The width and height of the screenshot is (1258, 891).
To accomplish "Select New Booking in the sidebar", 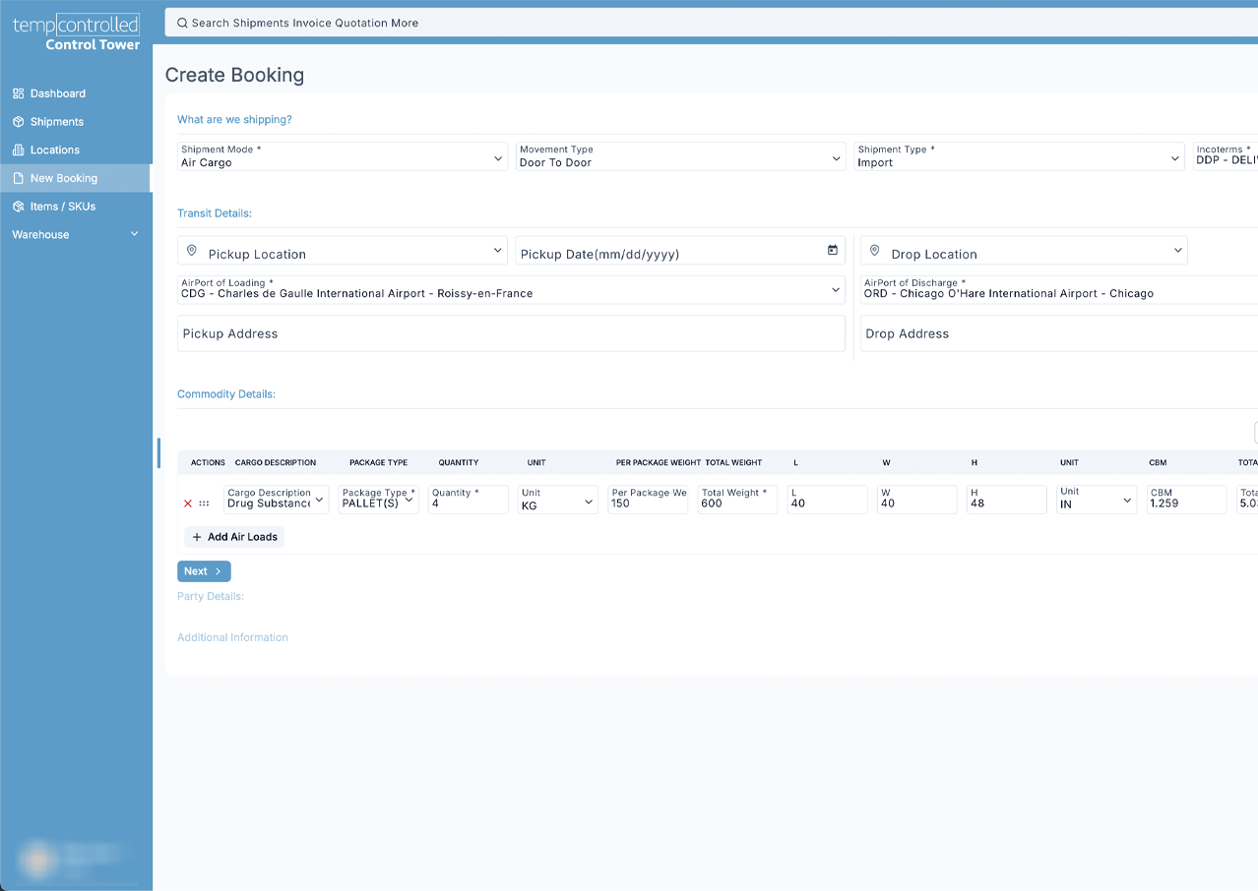I will (64, 179).
